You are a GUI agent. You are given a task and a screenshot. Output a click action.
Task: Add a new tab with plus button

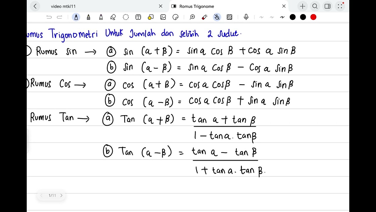pos(303,6)
